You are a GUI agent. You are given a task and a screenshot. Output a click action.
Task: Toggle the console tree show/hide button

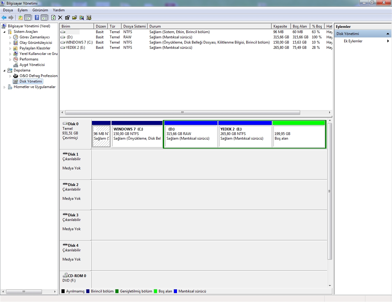point(28,17)
